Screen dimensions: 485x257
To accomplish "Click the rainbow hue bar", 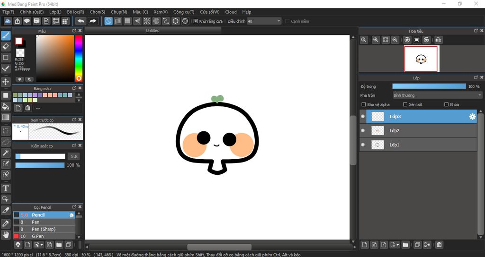I will 79,58.
